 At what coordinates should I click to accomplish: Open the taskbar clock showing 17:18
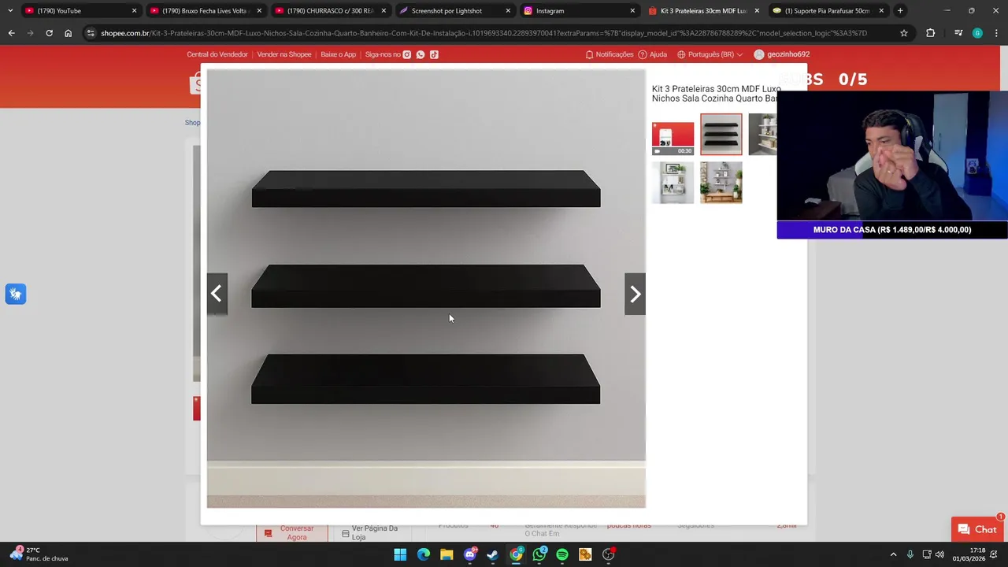[x=969, y=554]
